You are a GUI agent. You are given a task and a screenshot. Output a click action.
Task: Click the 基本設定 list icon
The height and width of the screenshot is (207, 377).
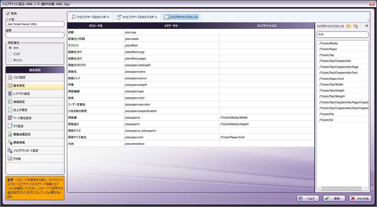click(x=10, y=86)
